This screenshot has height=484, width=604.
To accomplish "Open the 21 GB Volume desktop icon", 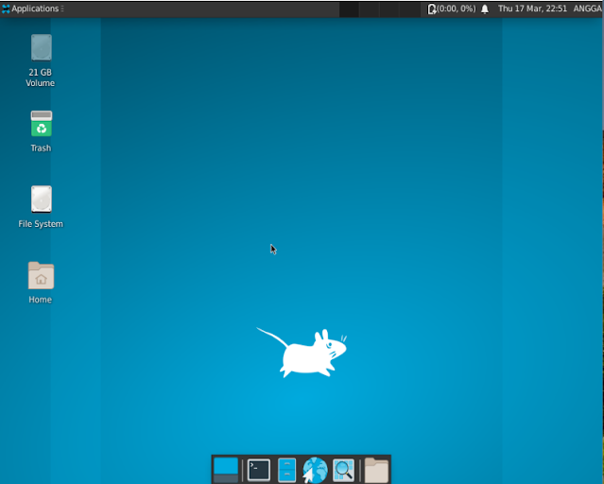I will (x=41, y=60).
